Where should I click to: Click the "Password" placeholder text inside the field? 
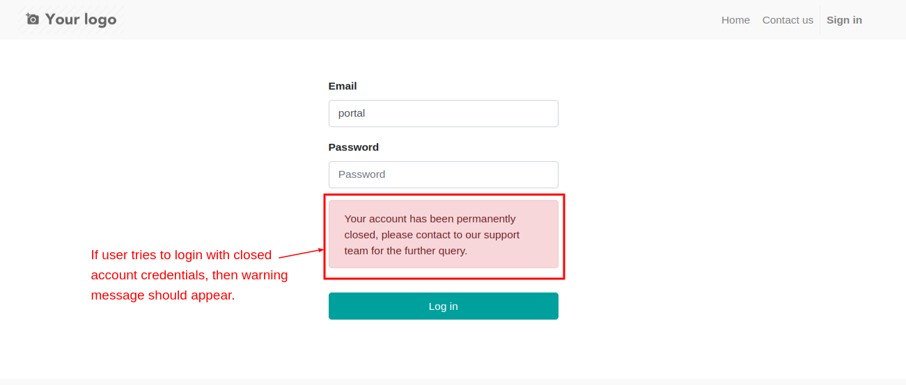[361, 174]
